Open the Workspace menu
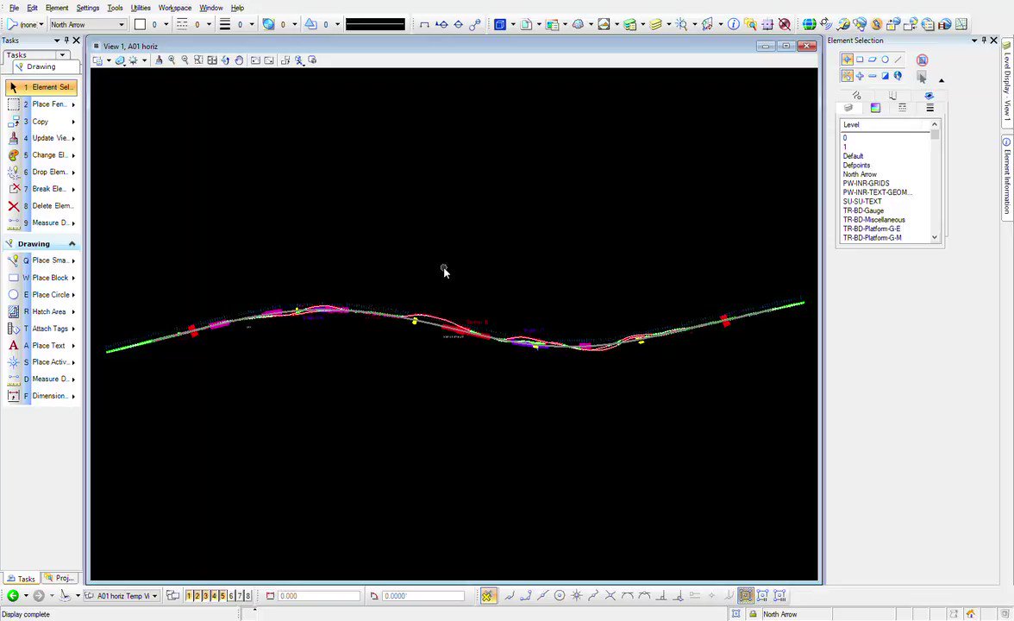1014x621 pixels. coord(174,8)
